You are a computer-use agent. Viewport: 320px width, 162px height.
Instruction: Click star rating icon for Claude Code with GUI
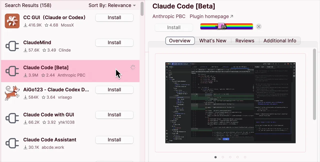coord(44,122)
